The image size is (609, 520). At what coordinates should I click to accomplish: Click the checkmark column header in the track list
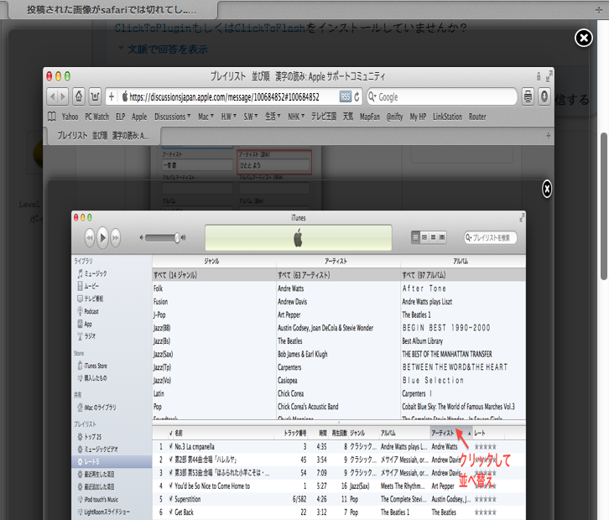(171, 433)
